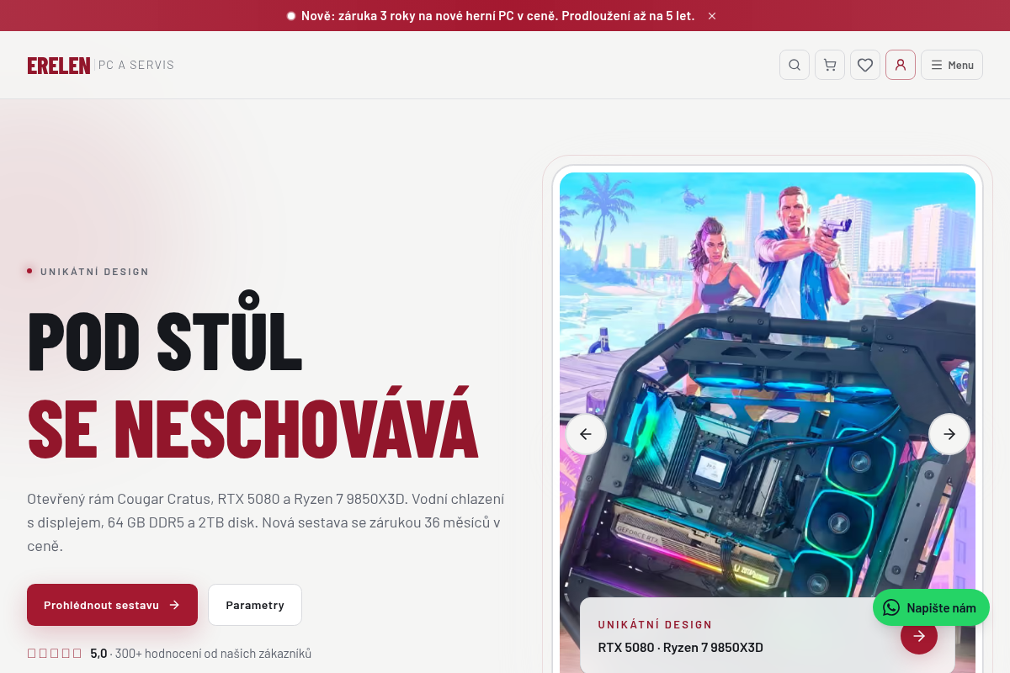Show the previous slide in carousel

(586, 434)
